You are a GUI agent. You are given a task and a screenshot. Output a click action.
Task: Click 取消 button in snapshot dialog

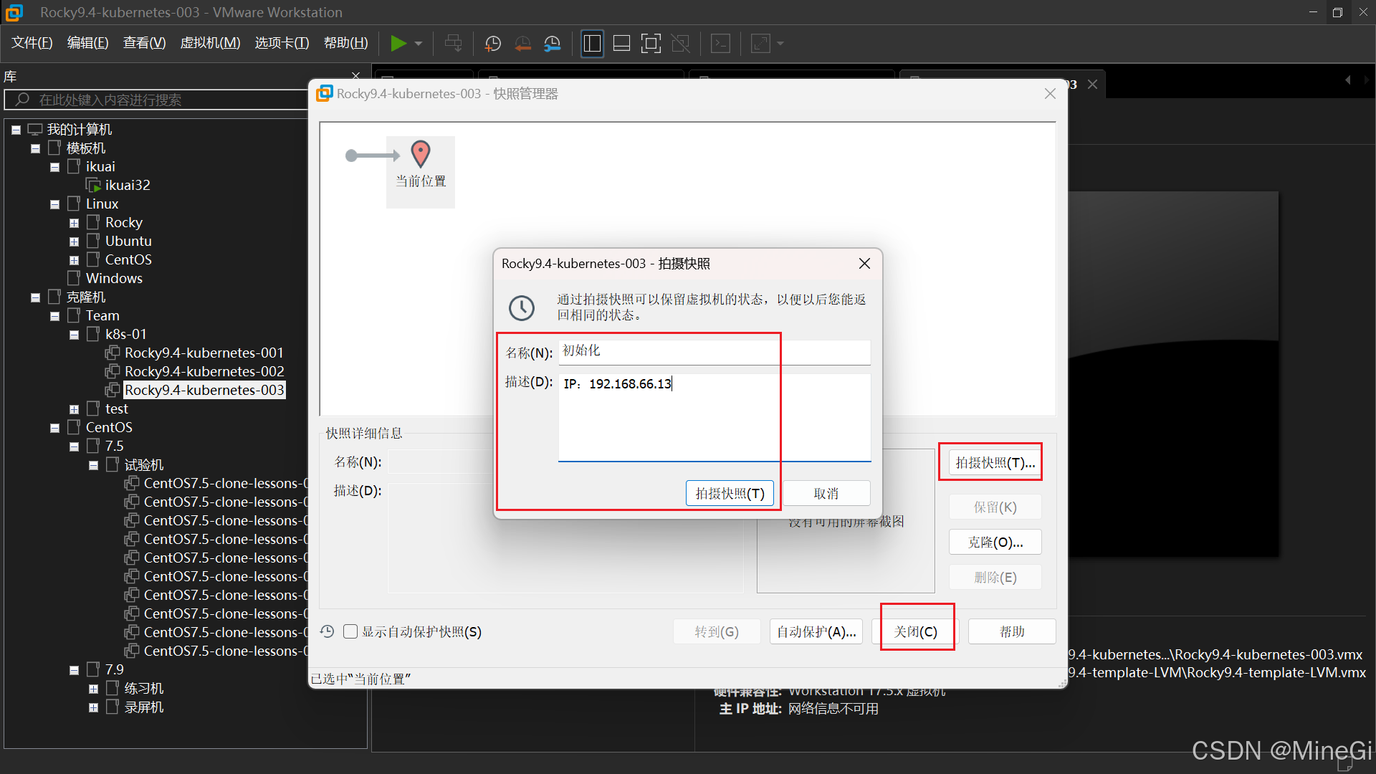point(826,493)
